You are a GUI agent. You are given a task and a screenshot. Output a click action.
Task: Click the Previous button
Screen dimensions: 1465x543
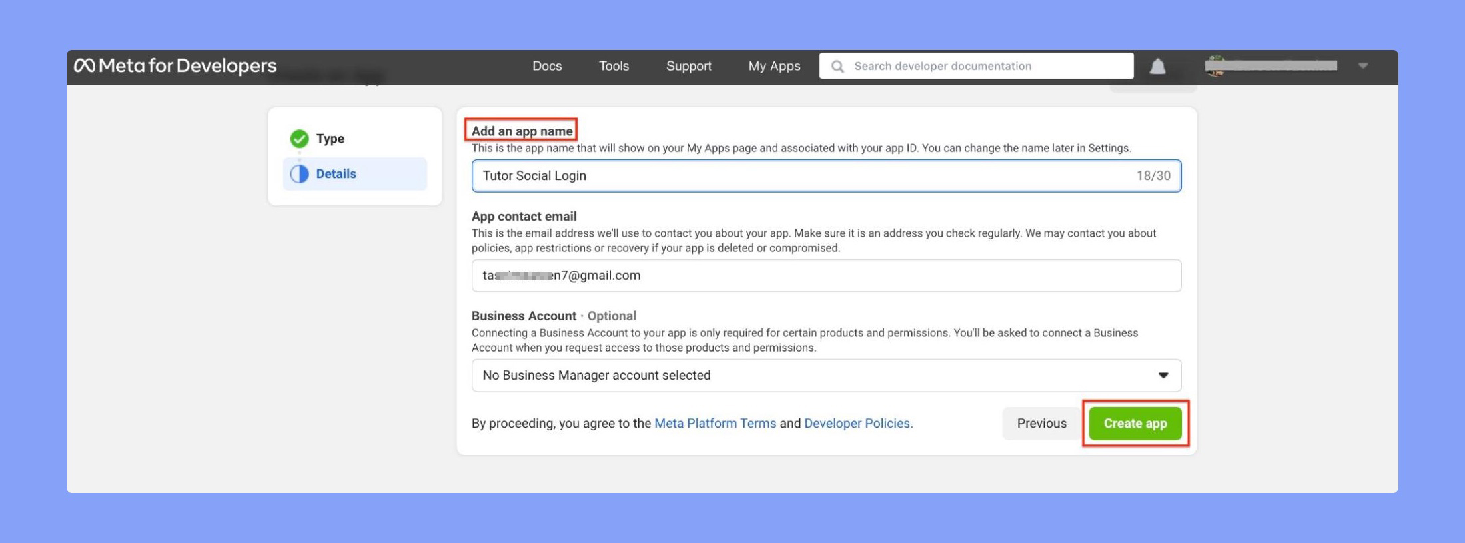[1041, 423]
